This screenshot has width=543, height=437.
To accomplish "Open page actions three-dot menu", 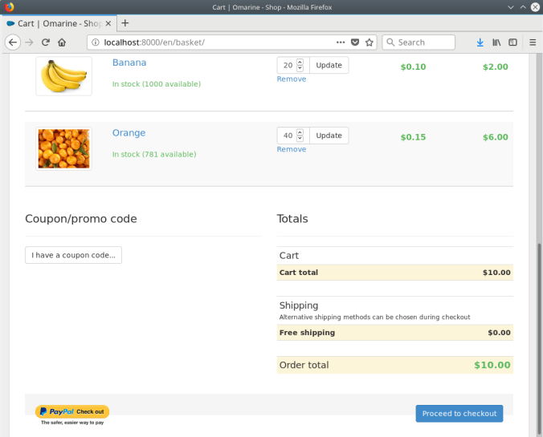I will click(341, 42).
